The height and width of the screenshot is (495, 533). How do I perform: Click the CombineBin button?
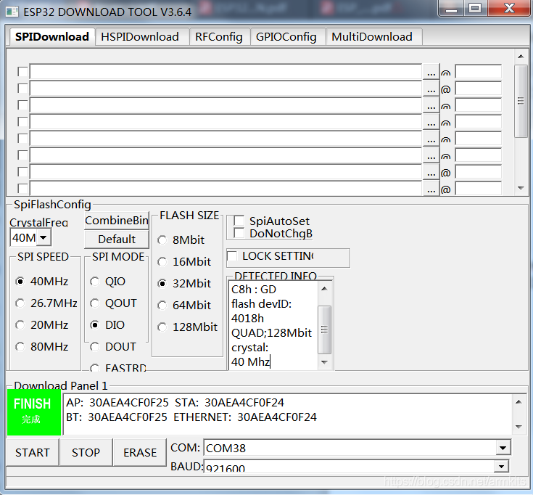click(x=117, y=221)
